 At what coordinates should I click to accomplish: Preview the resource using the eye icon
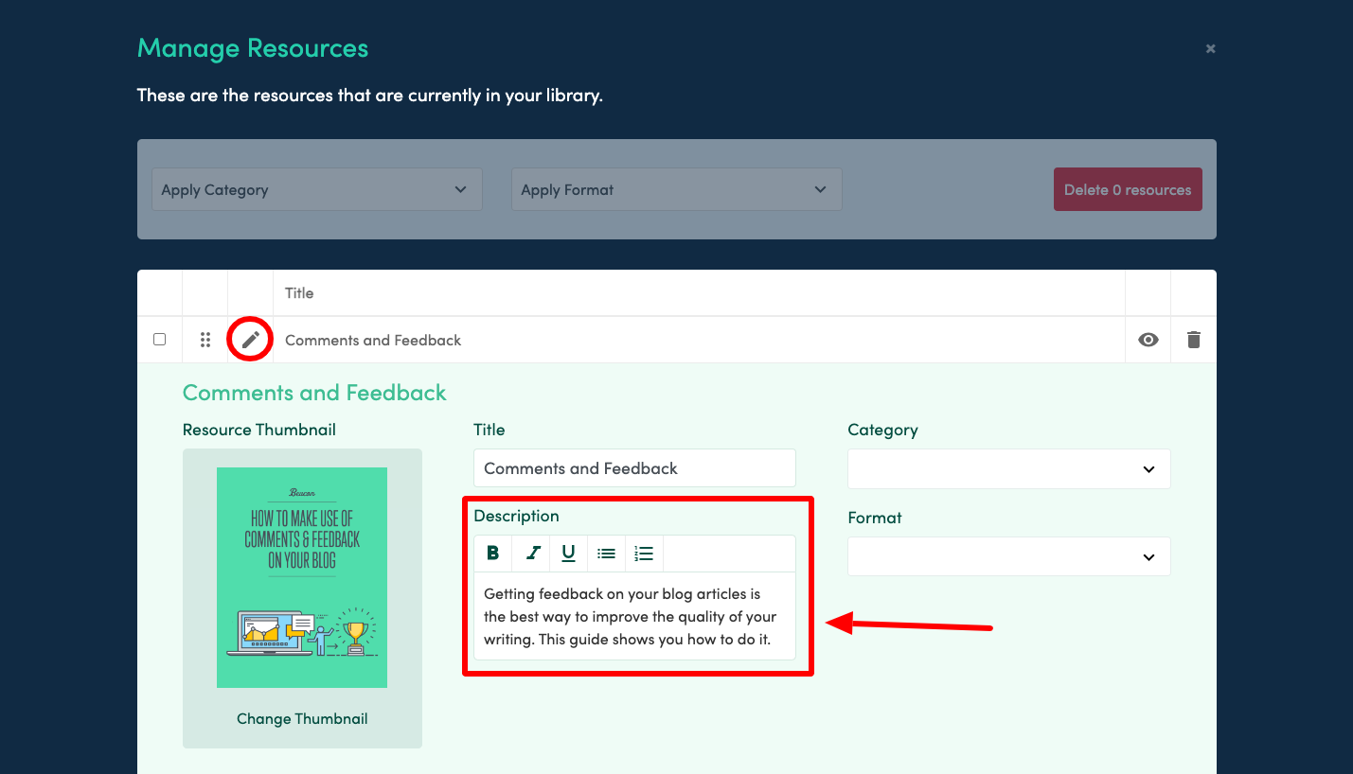[1148, 339]
